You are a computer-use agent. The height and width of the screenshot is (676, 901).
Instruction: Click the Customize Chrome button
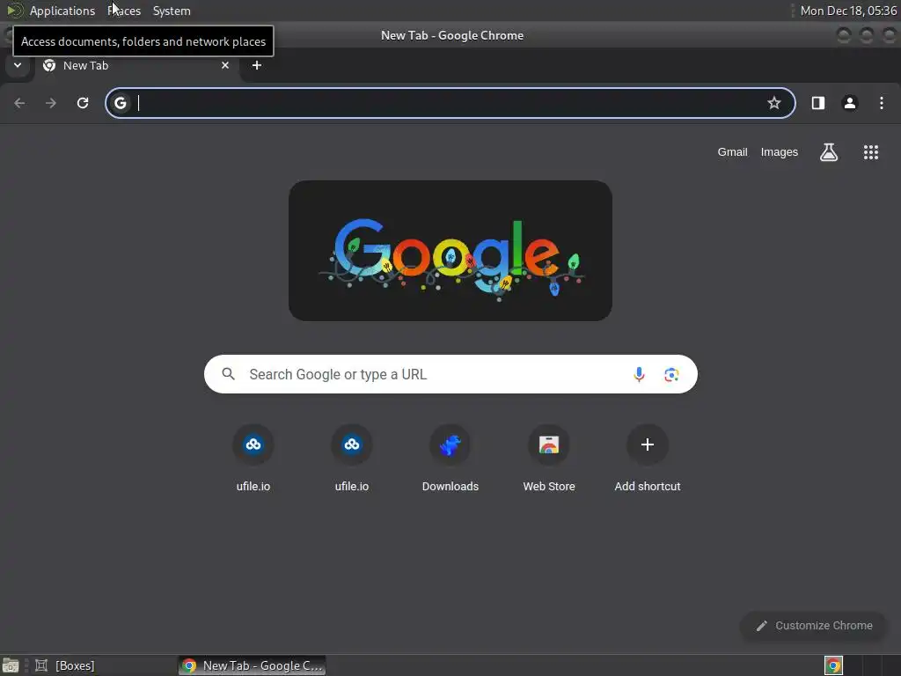[x=814, y=626]
